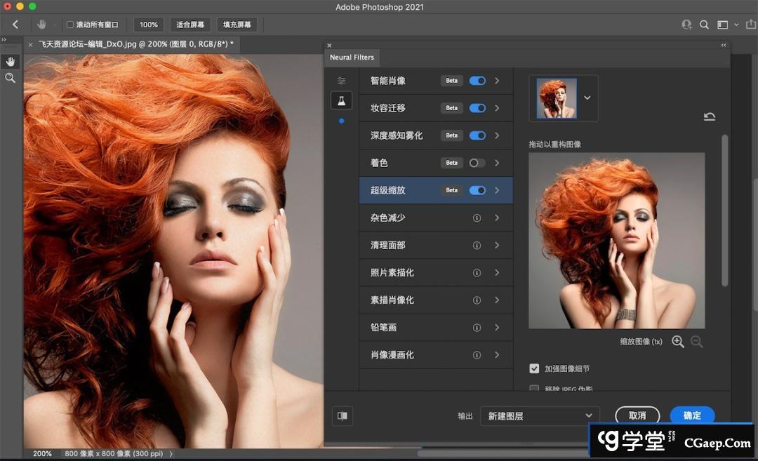
Task: Open the 输出 新建图层 dropdown
Action: [540, 415]
